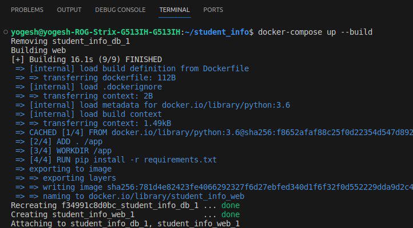Click the Attaching to student_info_db_1 line
Image resolution: width=413 pixels, height=228 pixels.
[x=125, y=223]
